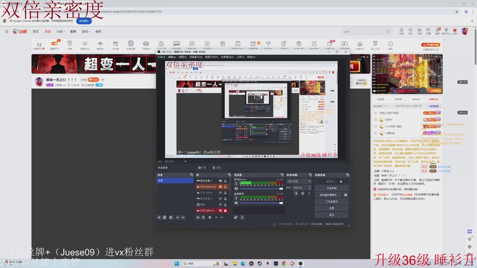Open Douyu sidebar hamburger menu

click(7, 32)
